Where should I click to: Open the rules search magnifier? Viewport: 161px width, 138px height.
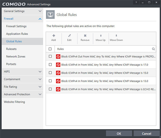click(153, 49)
